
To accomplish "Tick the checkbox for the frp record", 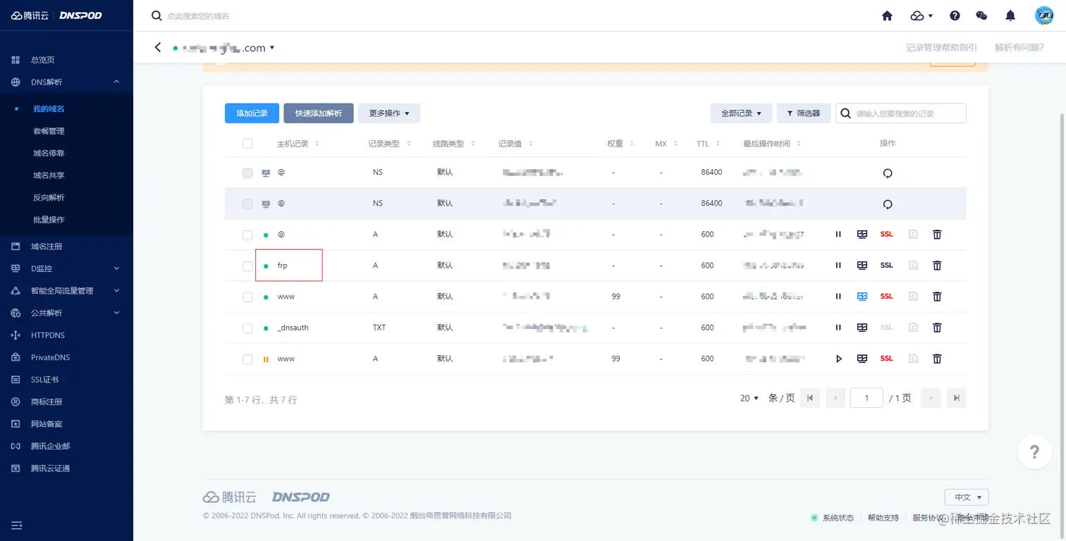I will [x=247, y=266].
